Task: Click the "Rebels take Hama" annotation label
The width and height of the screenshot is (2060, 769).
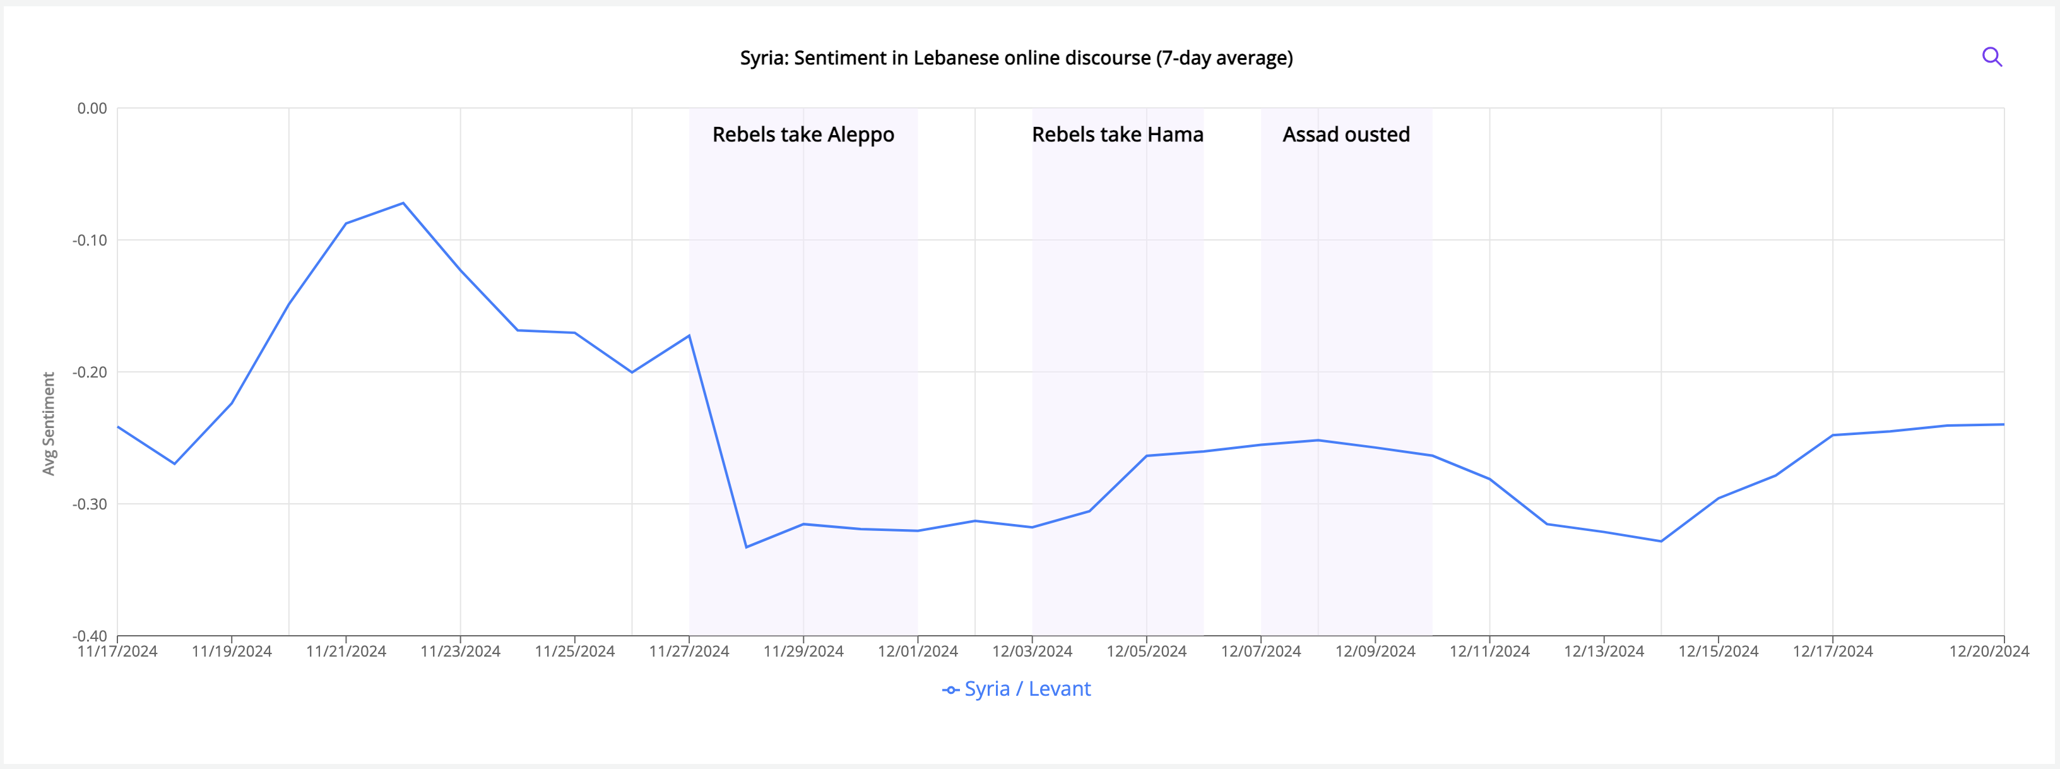Action: 1117,134
